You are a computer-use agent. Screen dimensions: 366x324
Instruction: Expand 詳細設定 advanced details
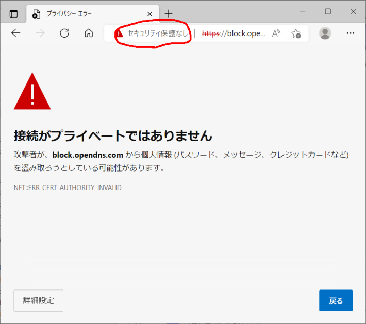pyautogui.click(x=39, y=301)
